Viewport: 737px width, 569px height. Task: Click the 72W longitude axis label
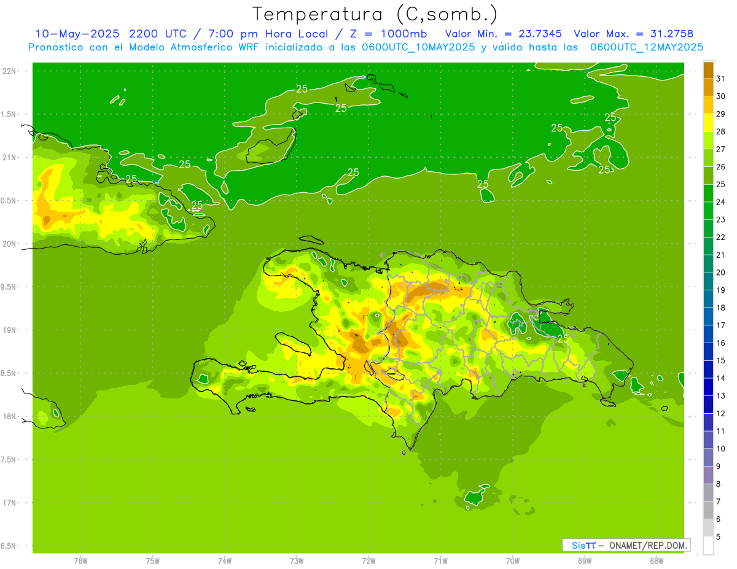368,561
